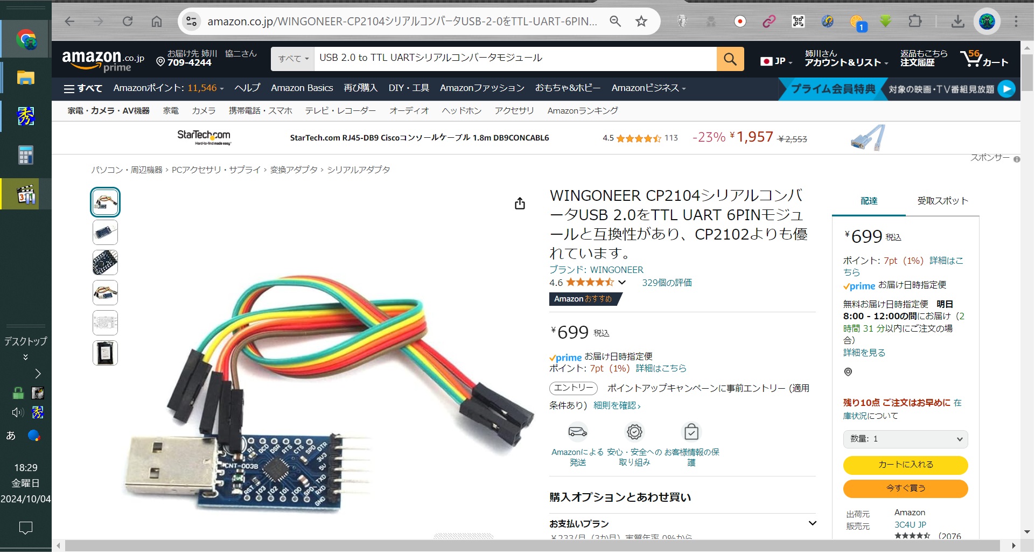The image size is (1035, 554).
Task: Open the shopping cart icon
Action: coord(984,58)
